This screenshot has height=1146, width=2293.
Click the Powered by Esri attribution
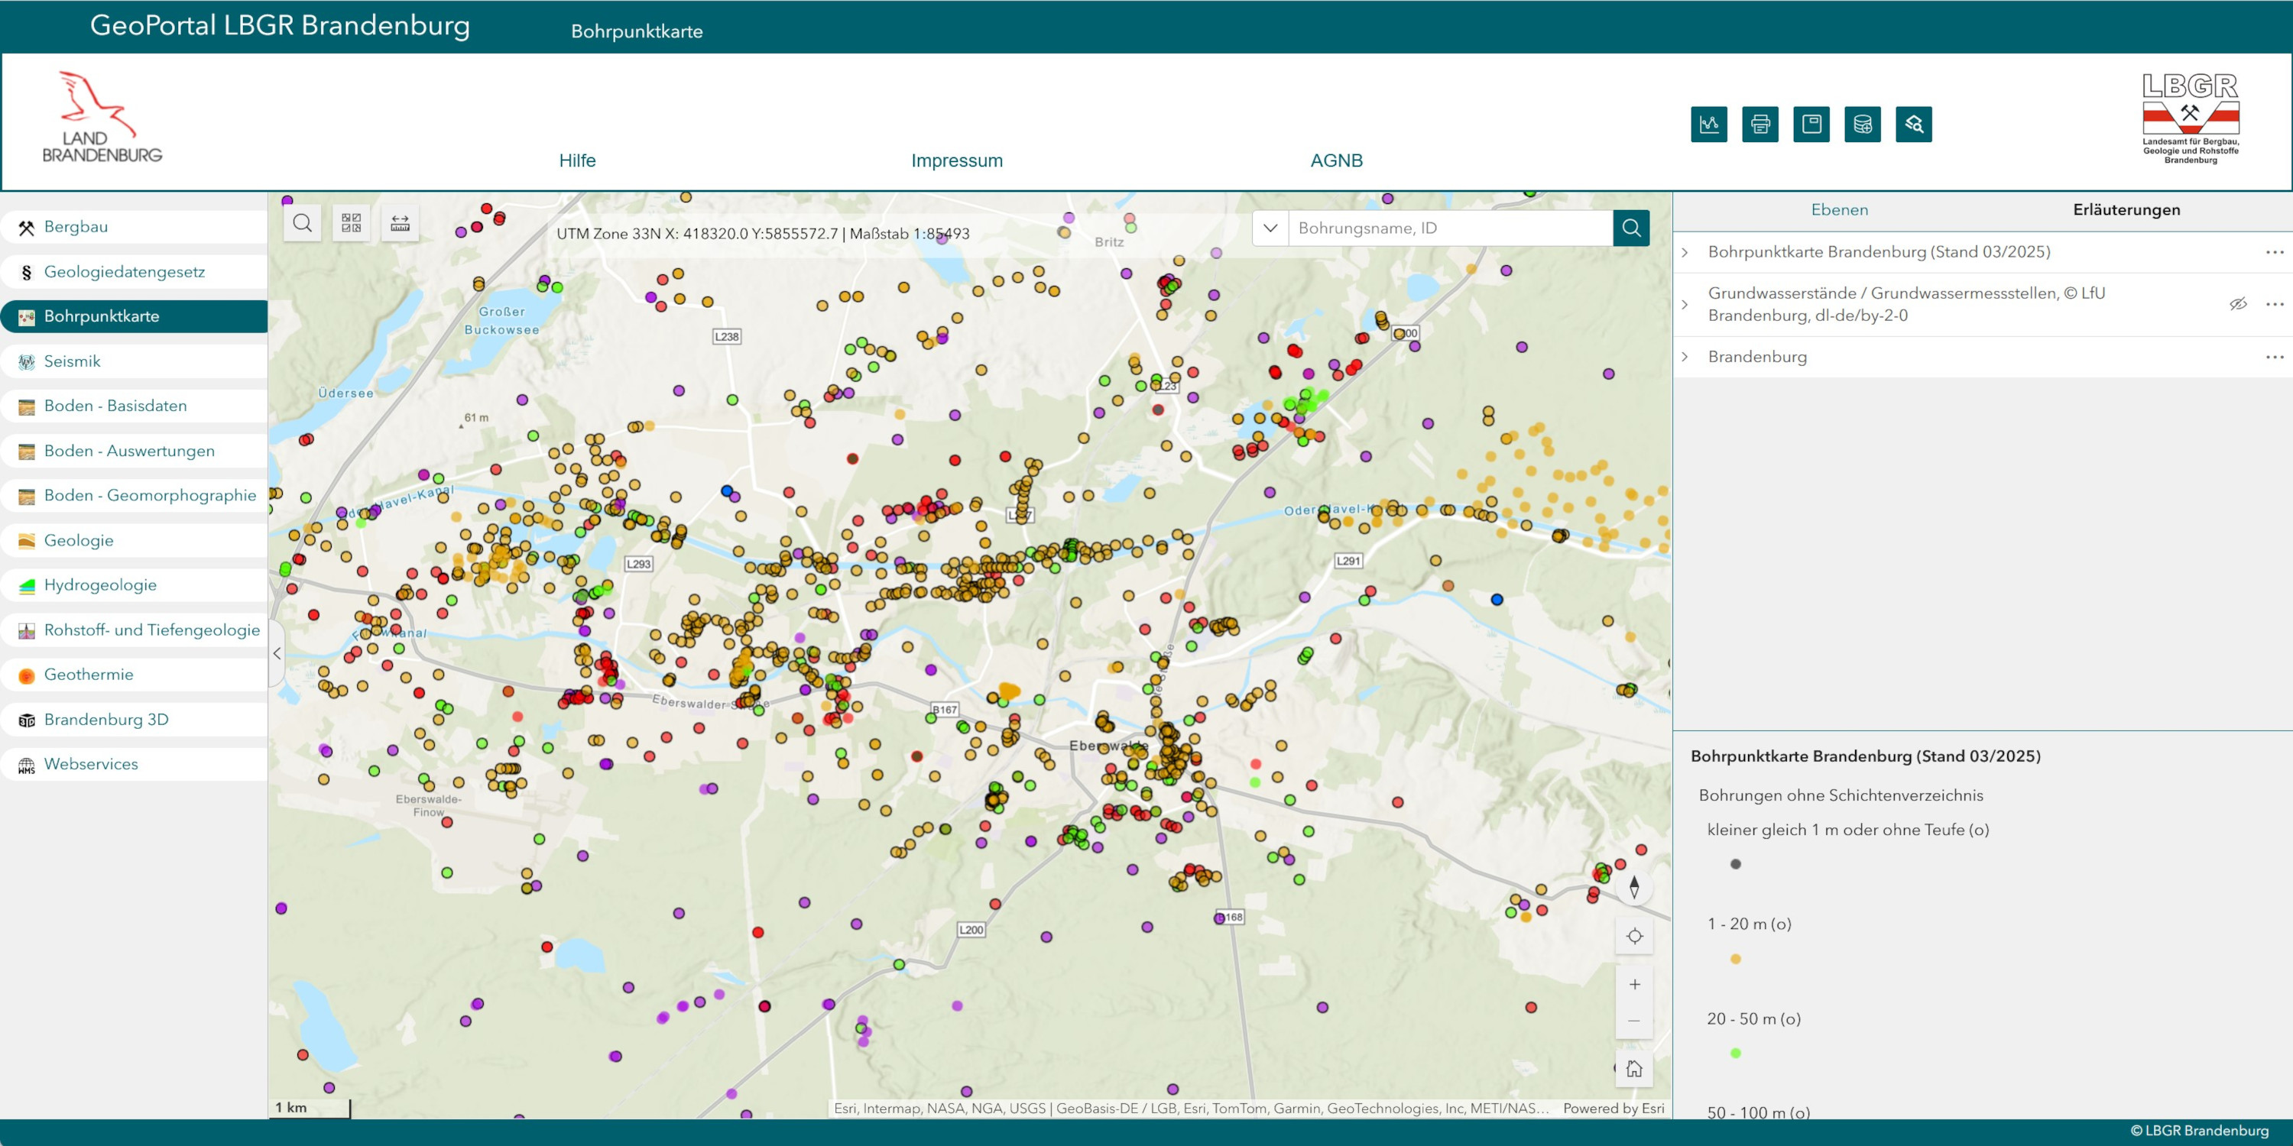(x=1613, y=1109)
